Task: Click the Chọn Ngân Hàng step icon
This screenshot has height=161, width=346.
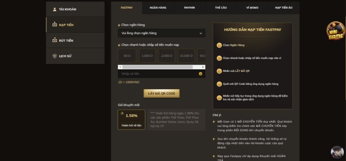Action: [x=219, y=45]
